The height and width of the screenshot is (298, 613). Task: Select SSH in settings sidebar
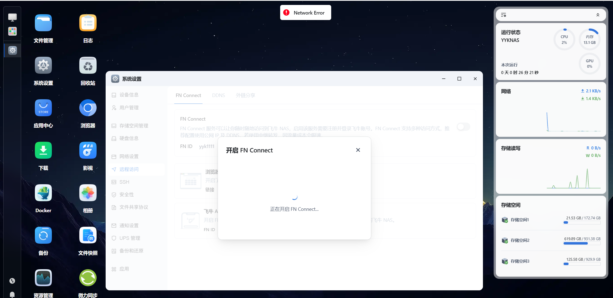[x=137, y=182]
